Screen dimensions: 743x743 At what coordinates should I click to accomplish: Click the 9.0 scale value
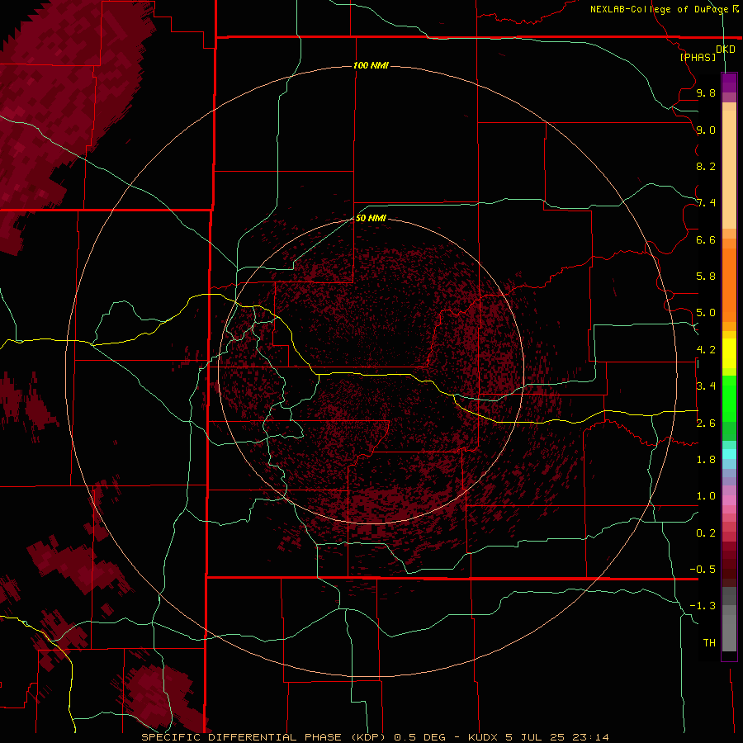pyautogui.click(x=706, y=130)
